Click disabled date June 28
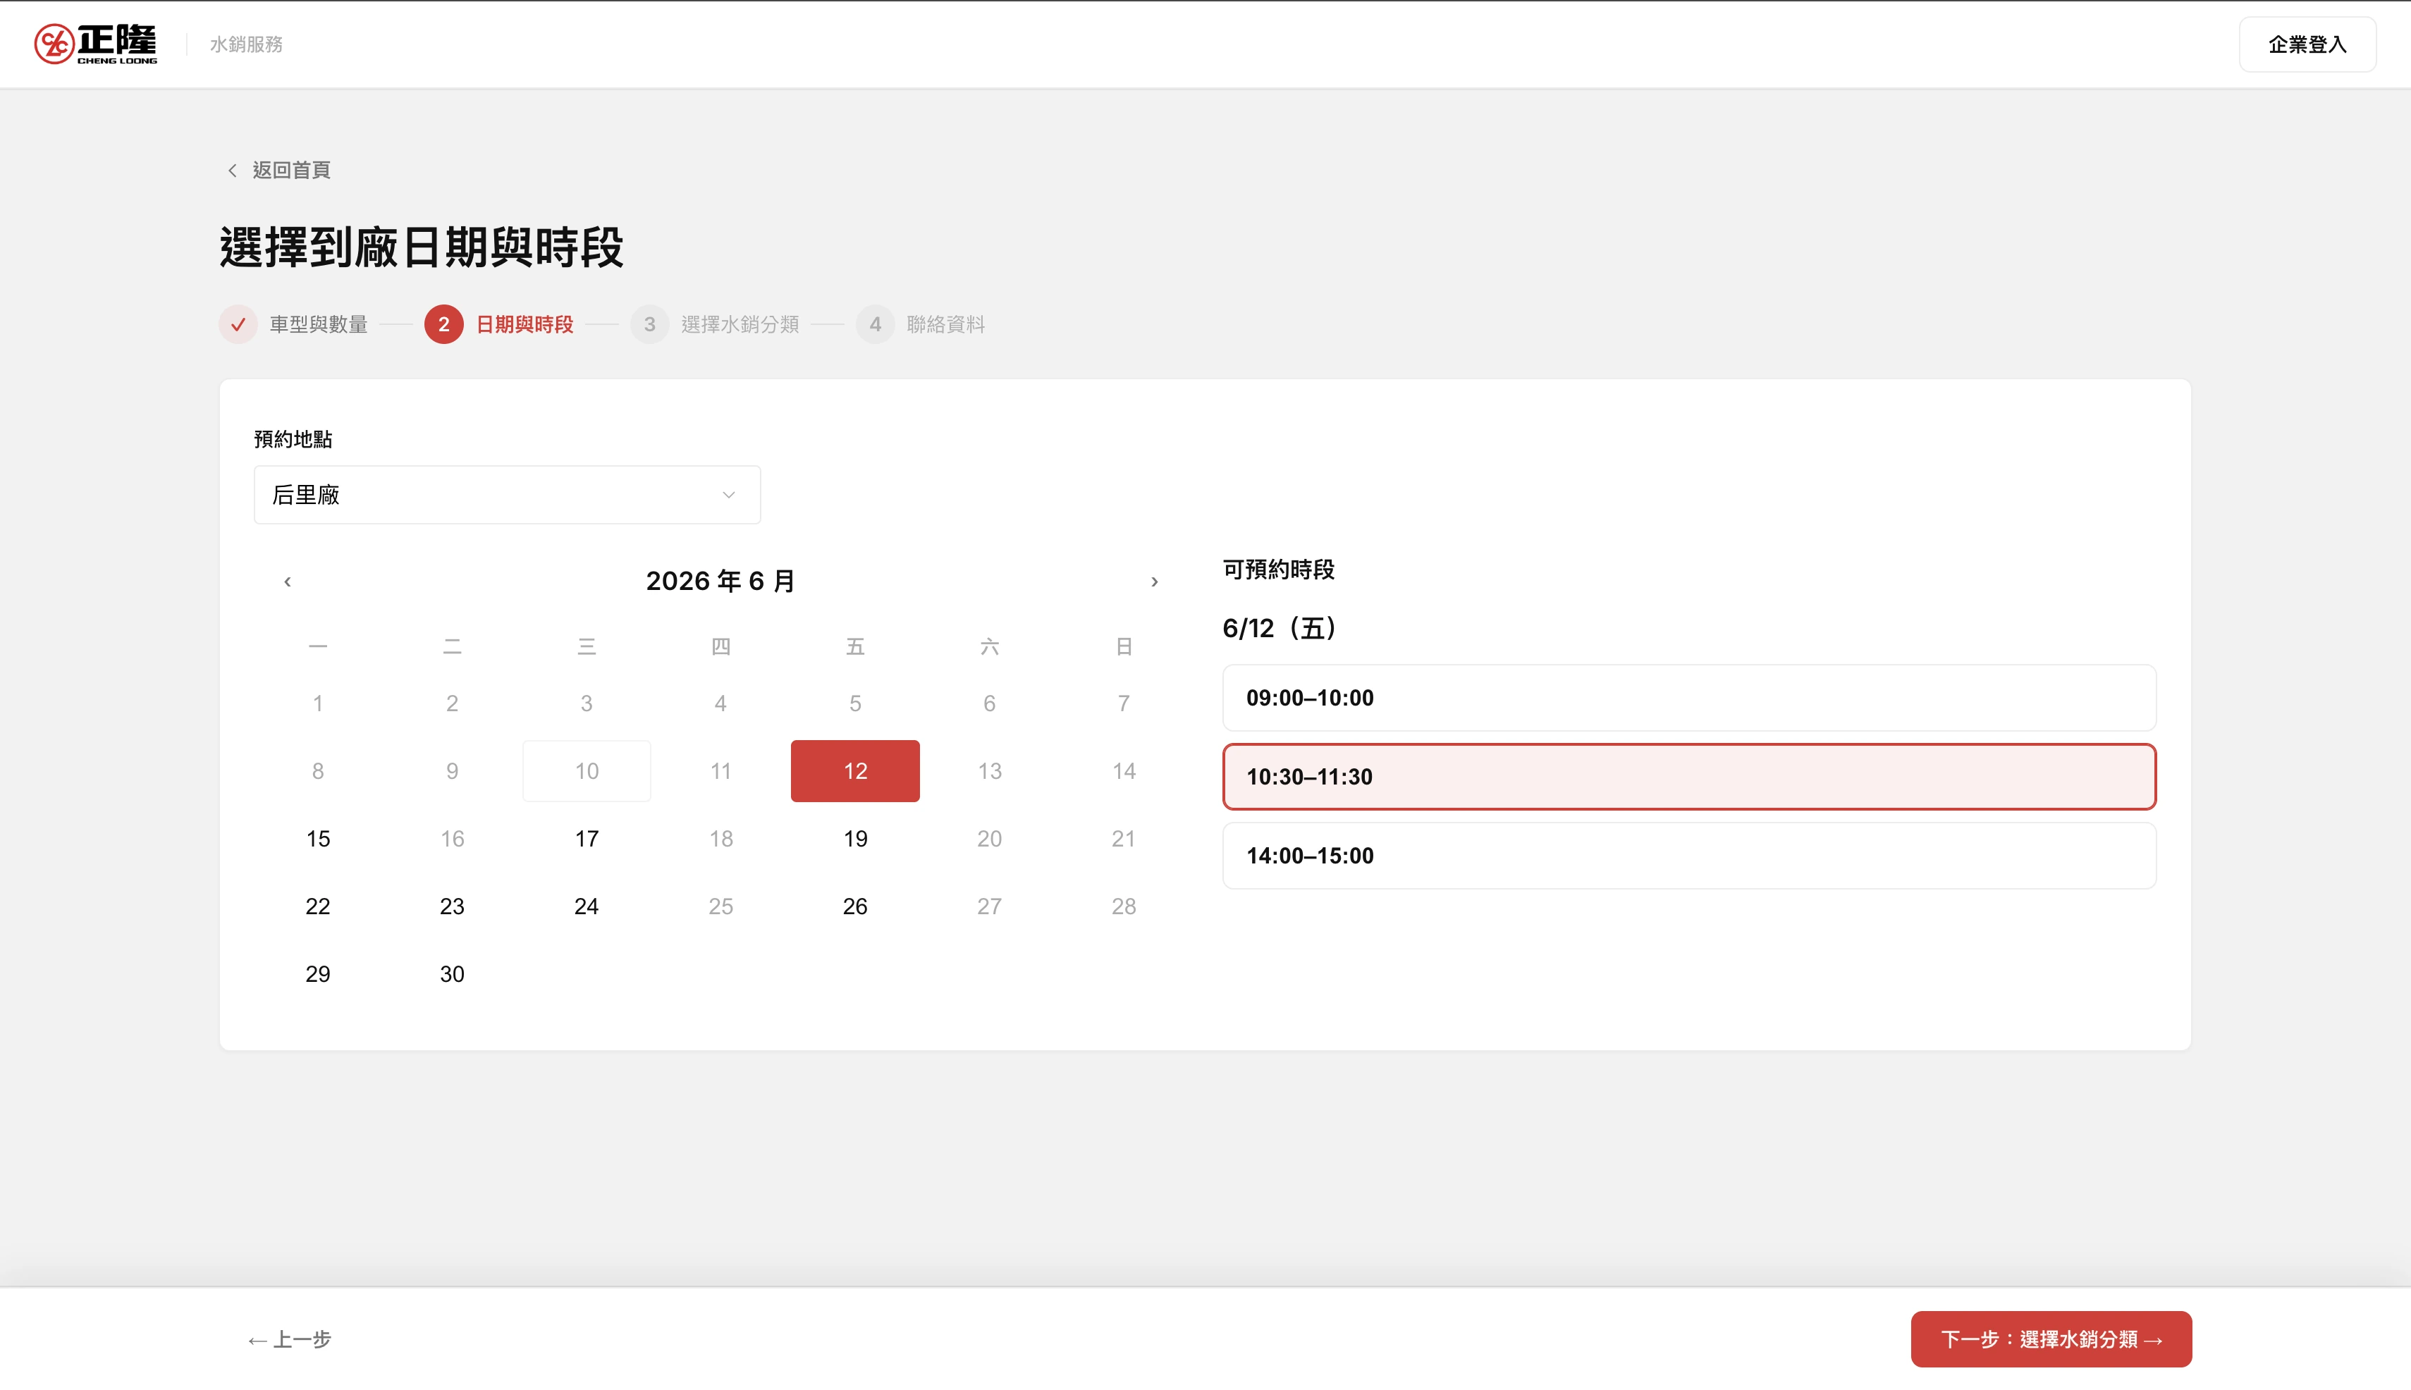This screenshot has width=2411, height=1390. (1124, 907)
